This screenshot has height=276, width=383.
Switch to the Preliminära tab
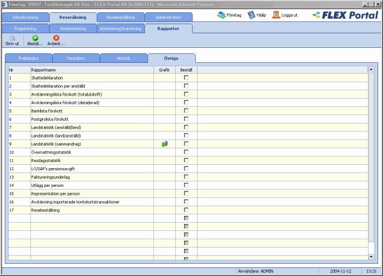click(28, 58)
